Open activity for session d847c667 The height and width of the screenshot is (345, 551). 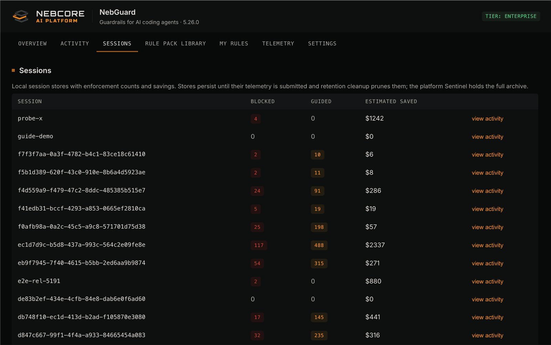[x=487, y=335]
